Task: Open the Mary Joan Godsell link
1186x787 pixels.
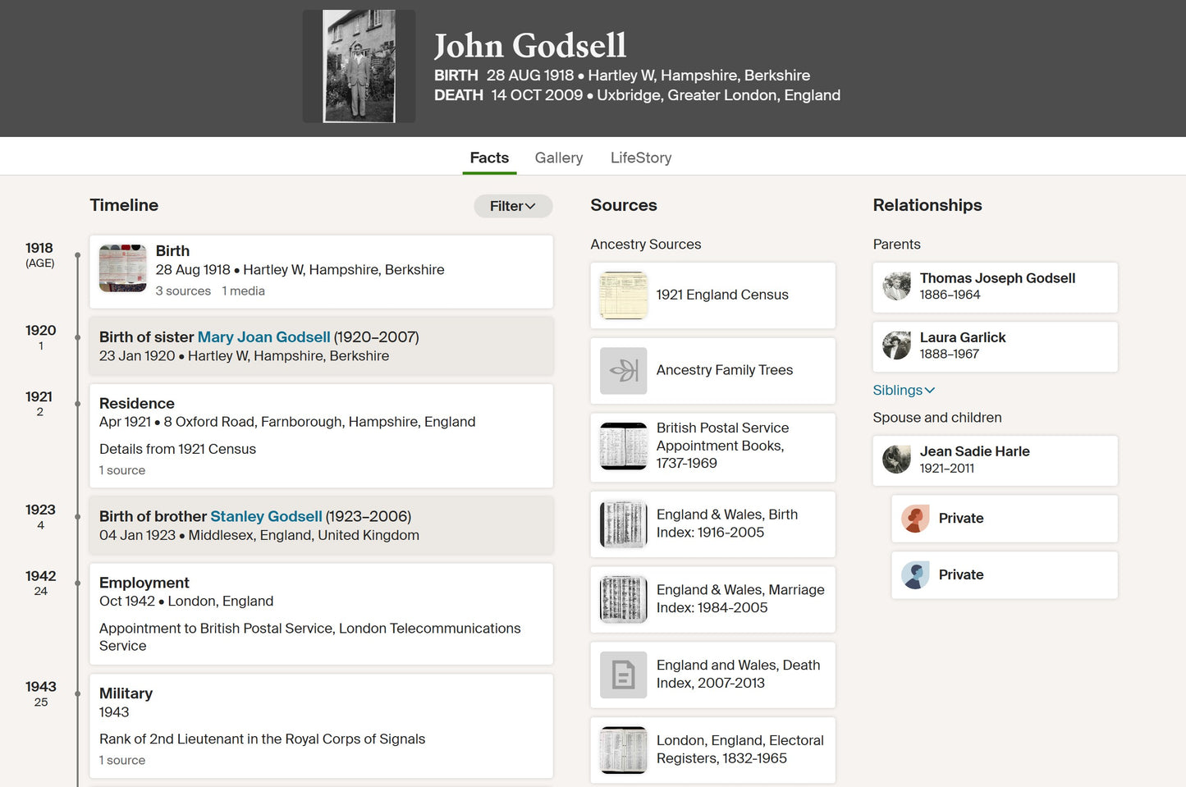Action: click(x=263, y=337)
